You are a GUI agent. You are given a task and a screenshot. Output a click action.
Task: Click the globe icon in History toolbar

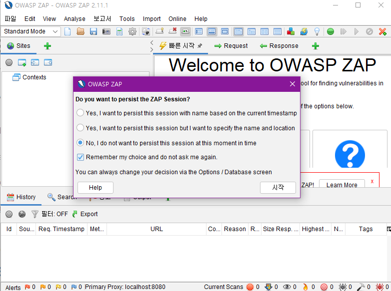pyautogui.click(x=22, y=214)
